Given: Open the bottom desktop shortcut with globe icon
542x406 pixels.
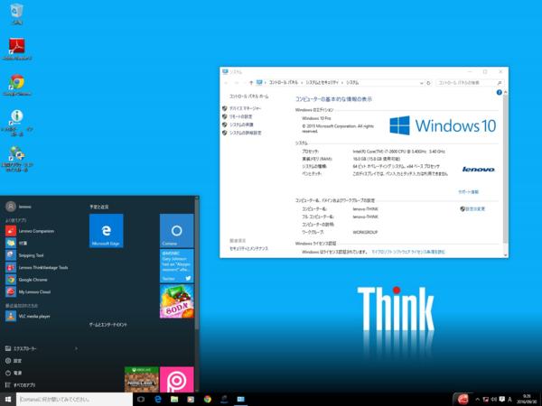Looking at the screenshot, I should pos(17,159).
